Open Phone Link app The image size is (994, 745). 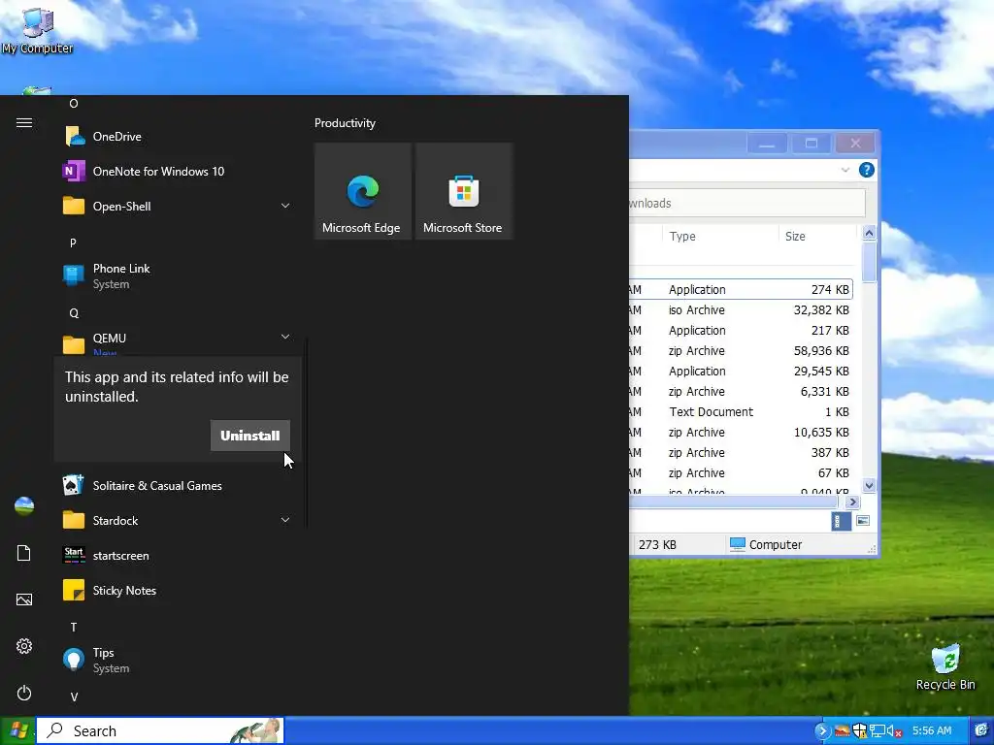pos(178,275)
